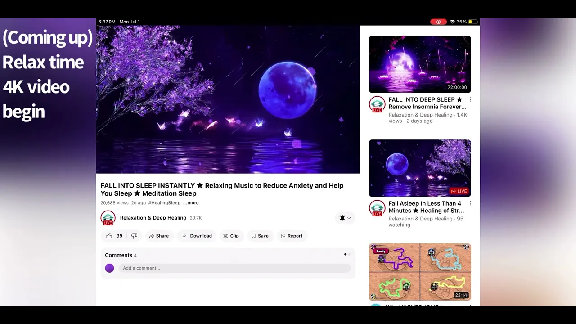Save video to a playlist
This screenshot has width=576, height=324.
click(x=260, y=236)
